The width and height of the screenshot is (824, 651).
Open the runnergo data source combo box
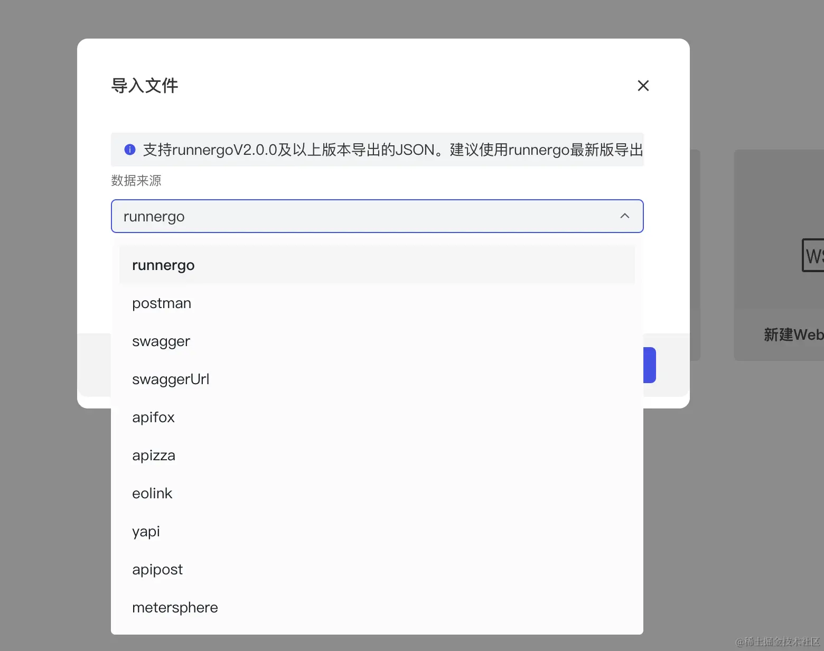point(377,216)
